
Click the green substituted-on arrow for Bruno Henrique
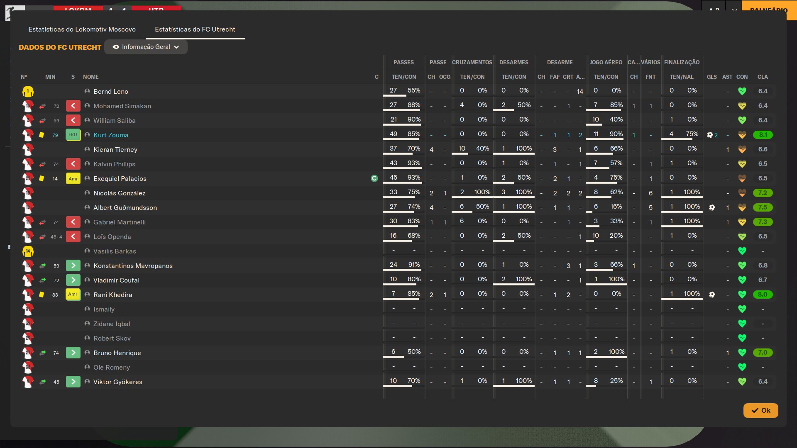tap(73, 353)
